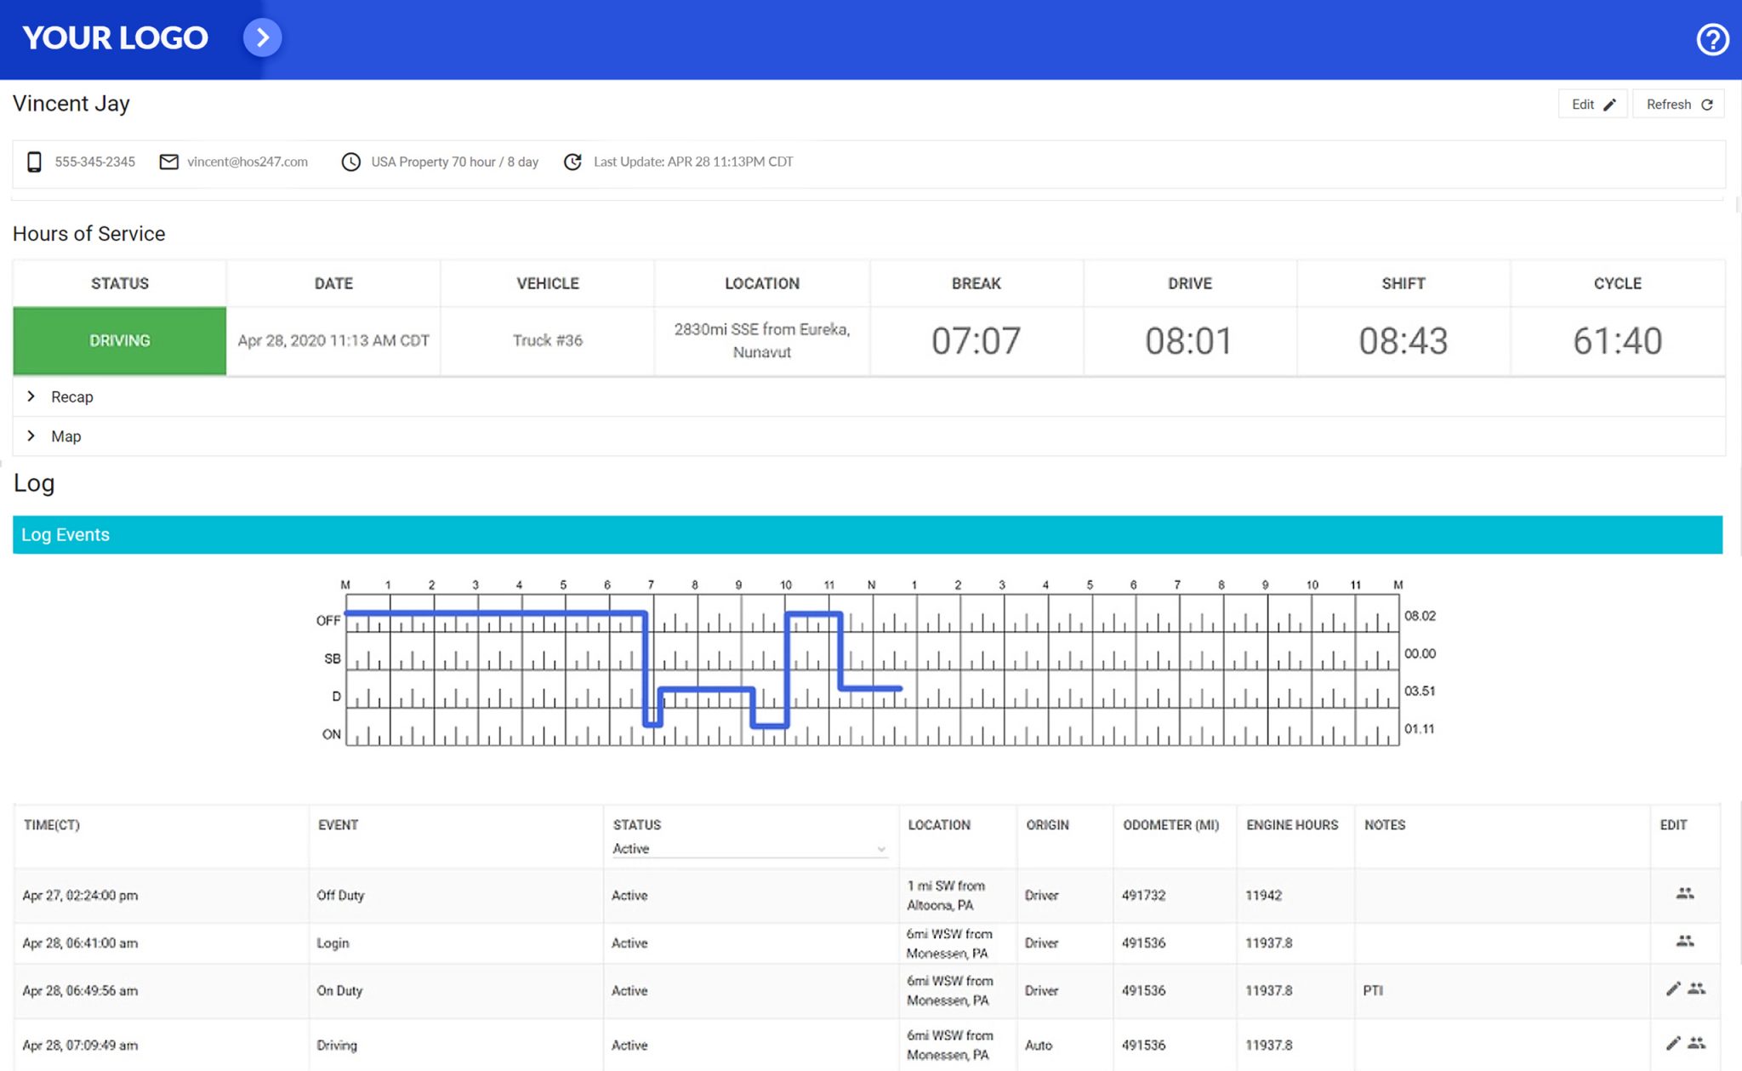The image size is (1742, 1071).
Task: Click the pencil edit icon in On Duty row
Action: click(1673, 988)
